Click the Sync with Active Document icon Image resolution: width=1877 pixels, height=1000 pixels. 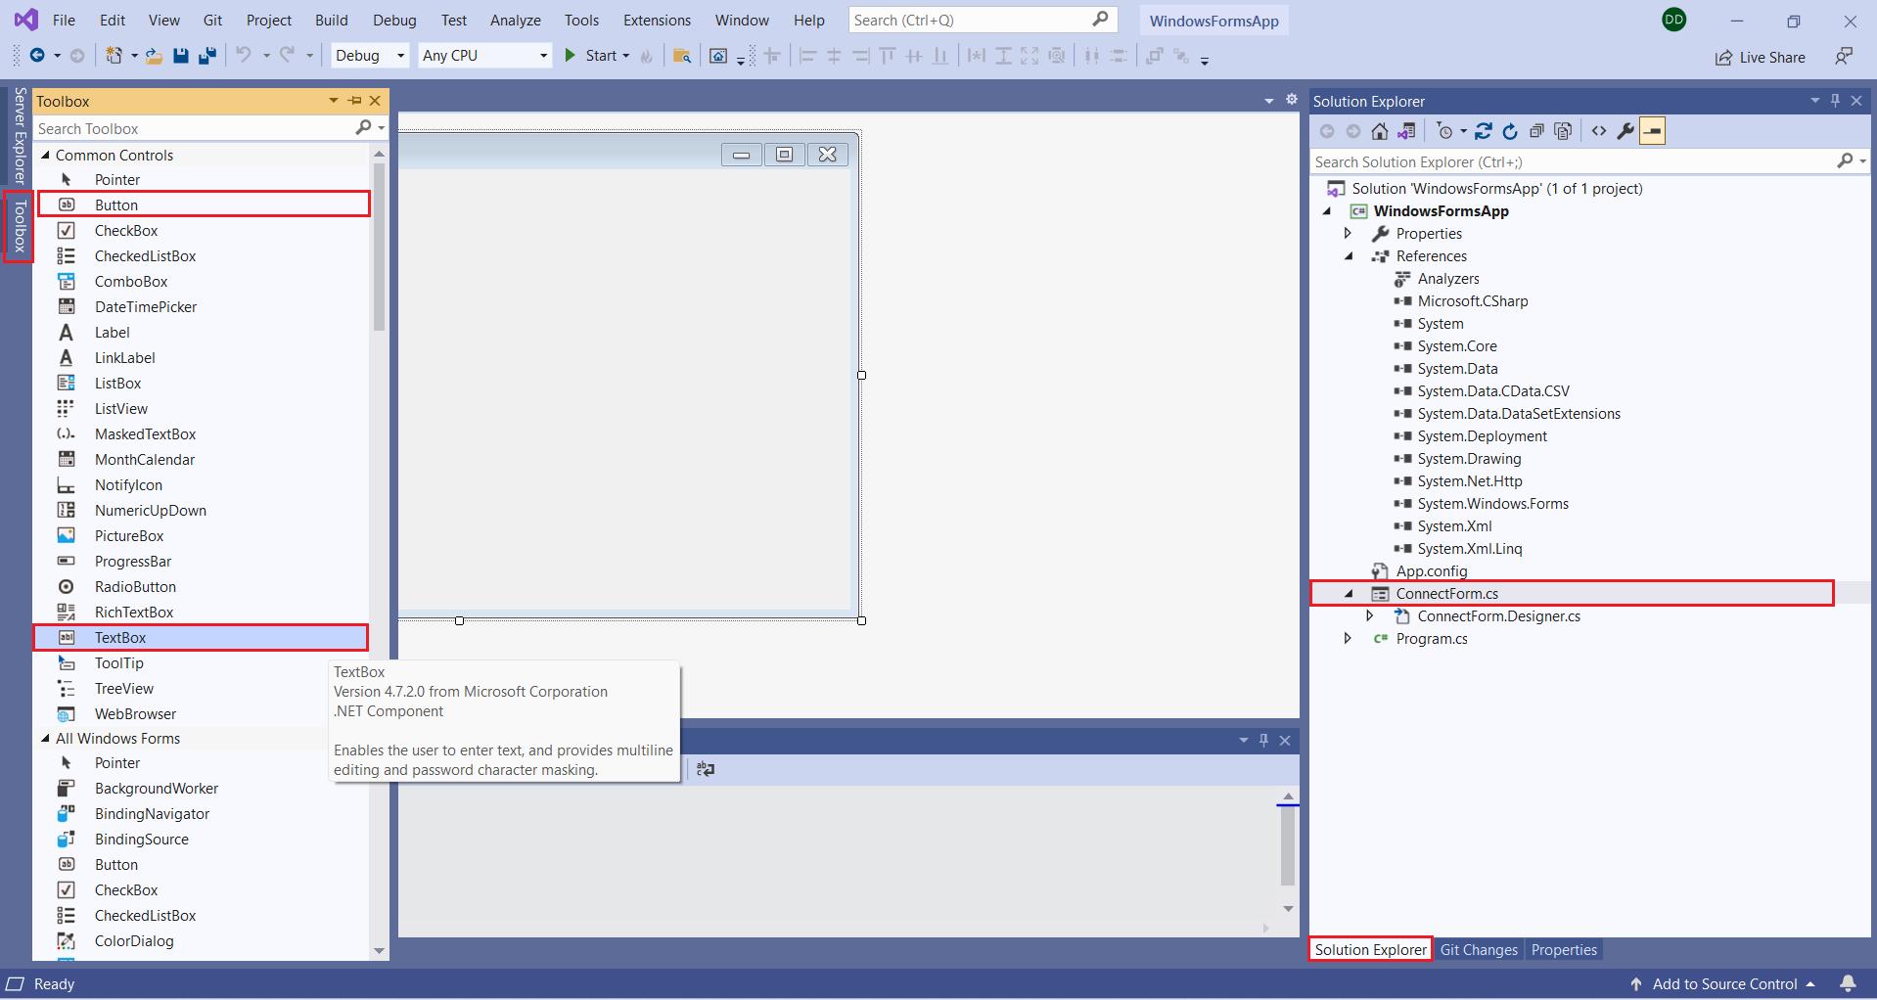(1484, 131)
